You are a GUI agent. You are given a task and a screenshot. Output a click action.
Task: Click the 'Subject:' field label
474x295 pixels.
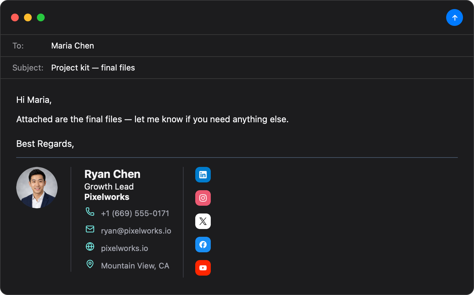point(28,68)
